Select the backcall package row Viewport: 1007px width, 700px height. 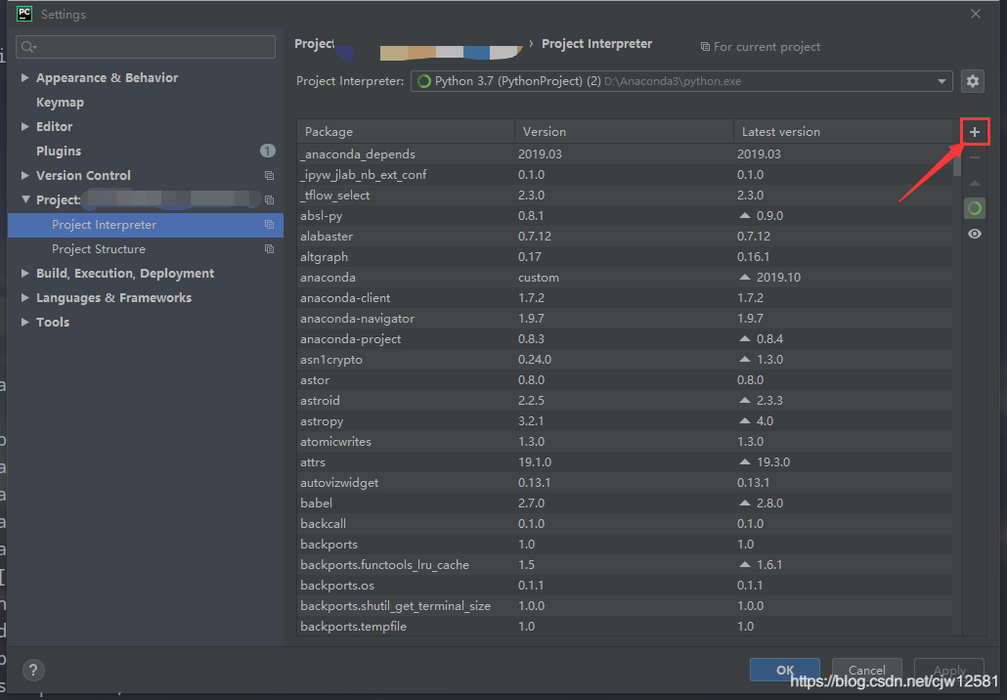[624, 524]
